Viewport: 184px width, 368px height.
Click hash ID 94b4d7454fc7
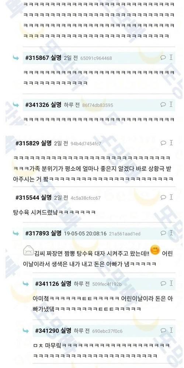click(86, 143)
